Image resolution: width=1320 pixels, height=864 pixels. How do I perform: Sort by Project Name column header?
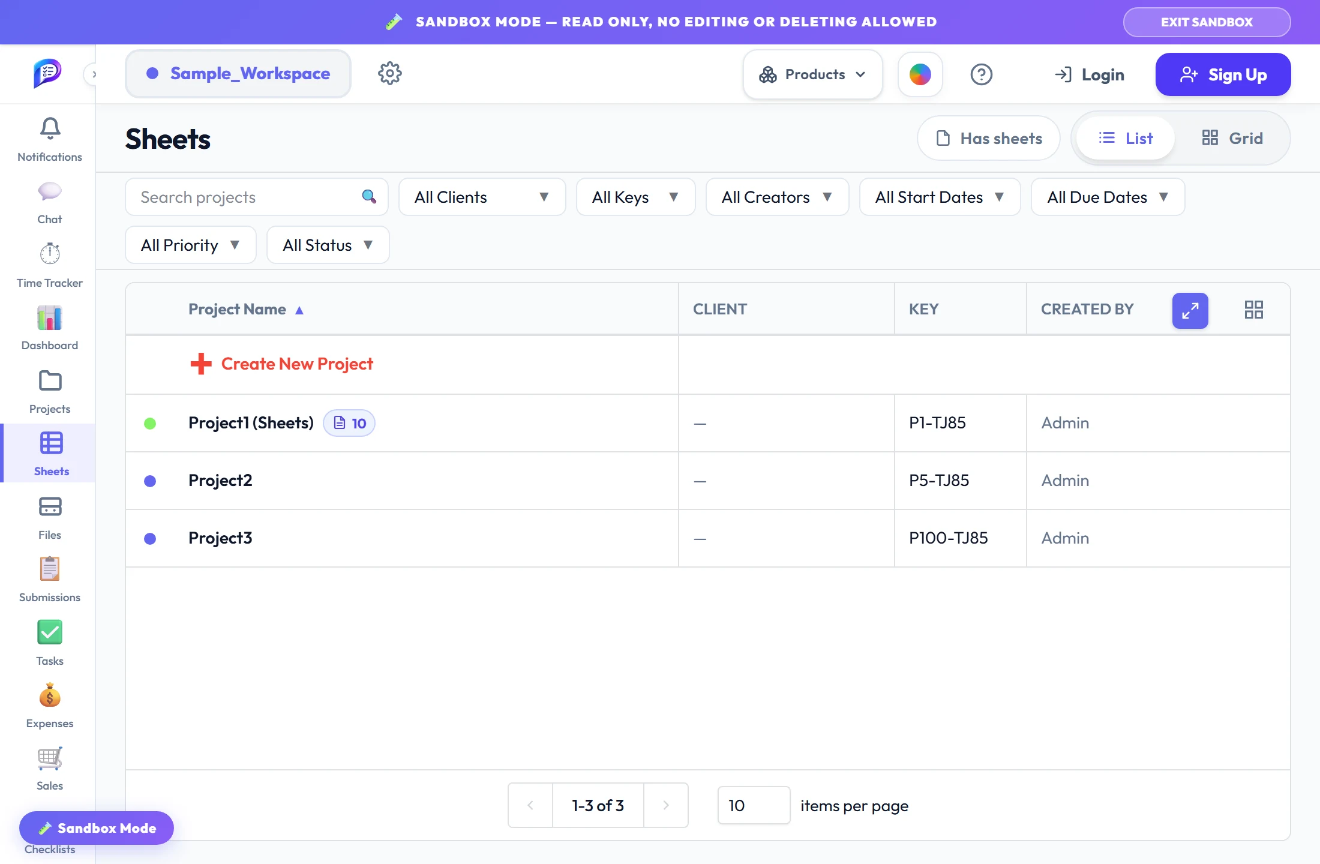(x=246, y=309)
